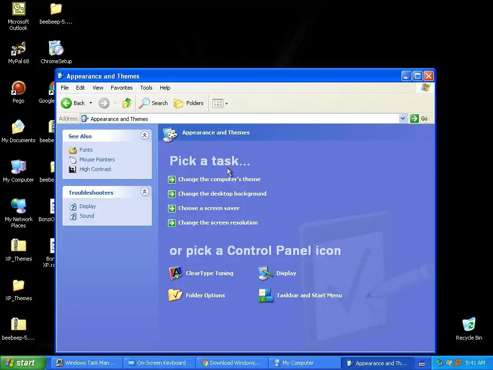The height and width of the screenshot is (370, 493).
Task: Maximize the Appearance and Themes window
Action: (417, 76)
